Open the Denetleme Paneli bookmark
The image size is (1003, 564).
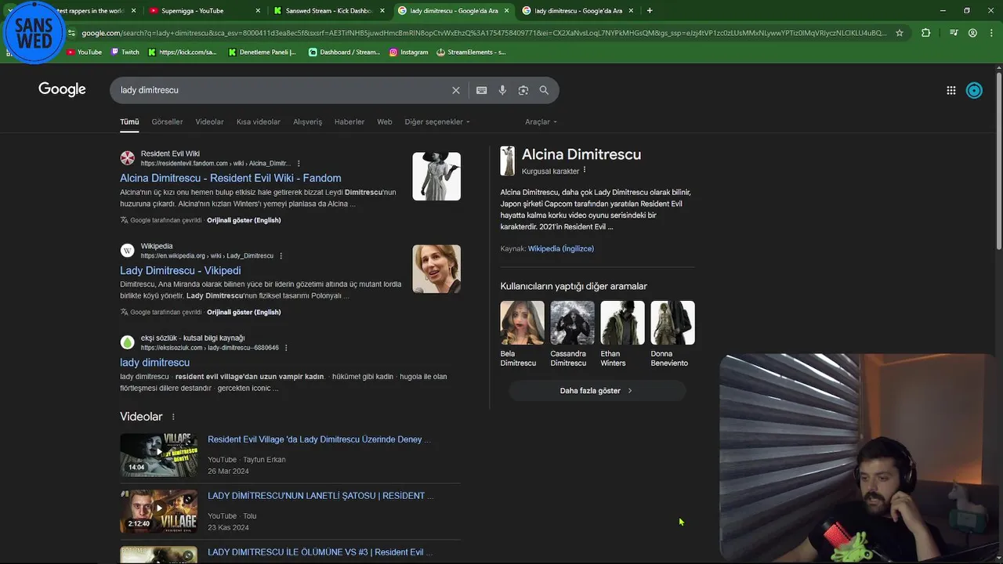(263, 52)
